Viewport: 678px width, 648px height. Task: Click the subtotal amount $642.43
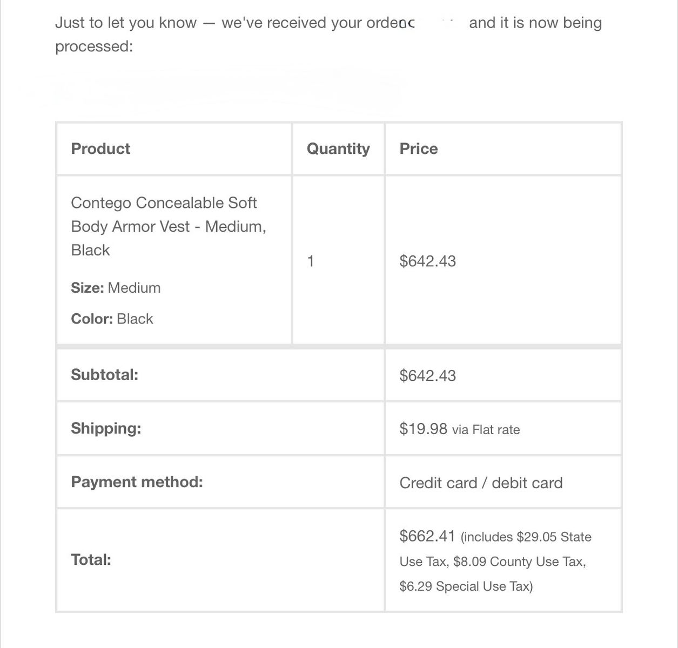point(427,375)
